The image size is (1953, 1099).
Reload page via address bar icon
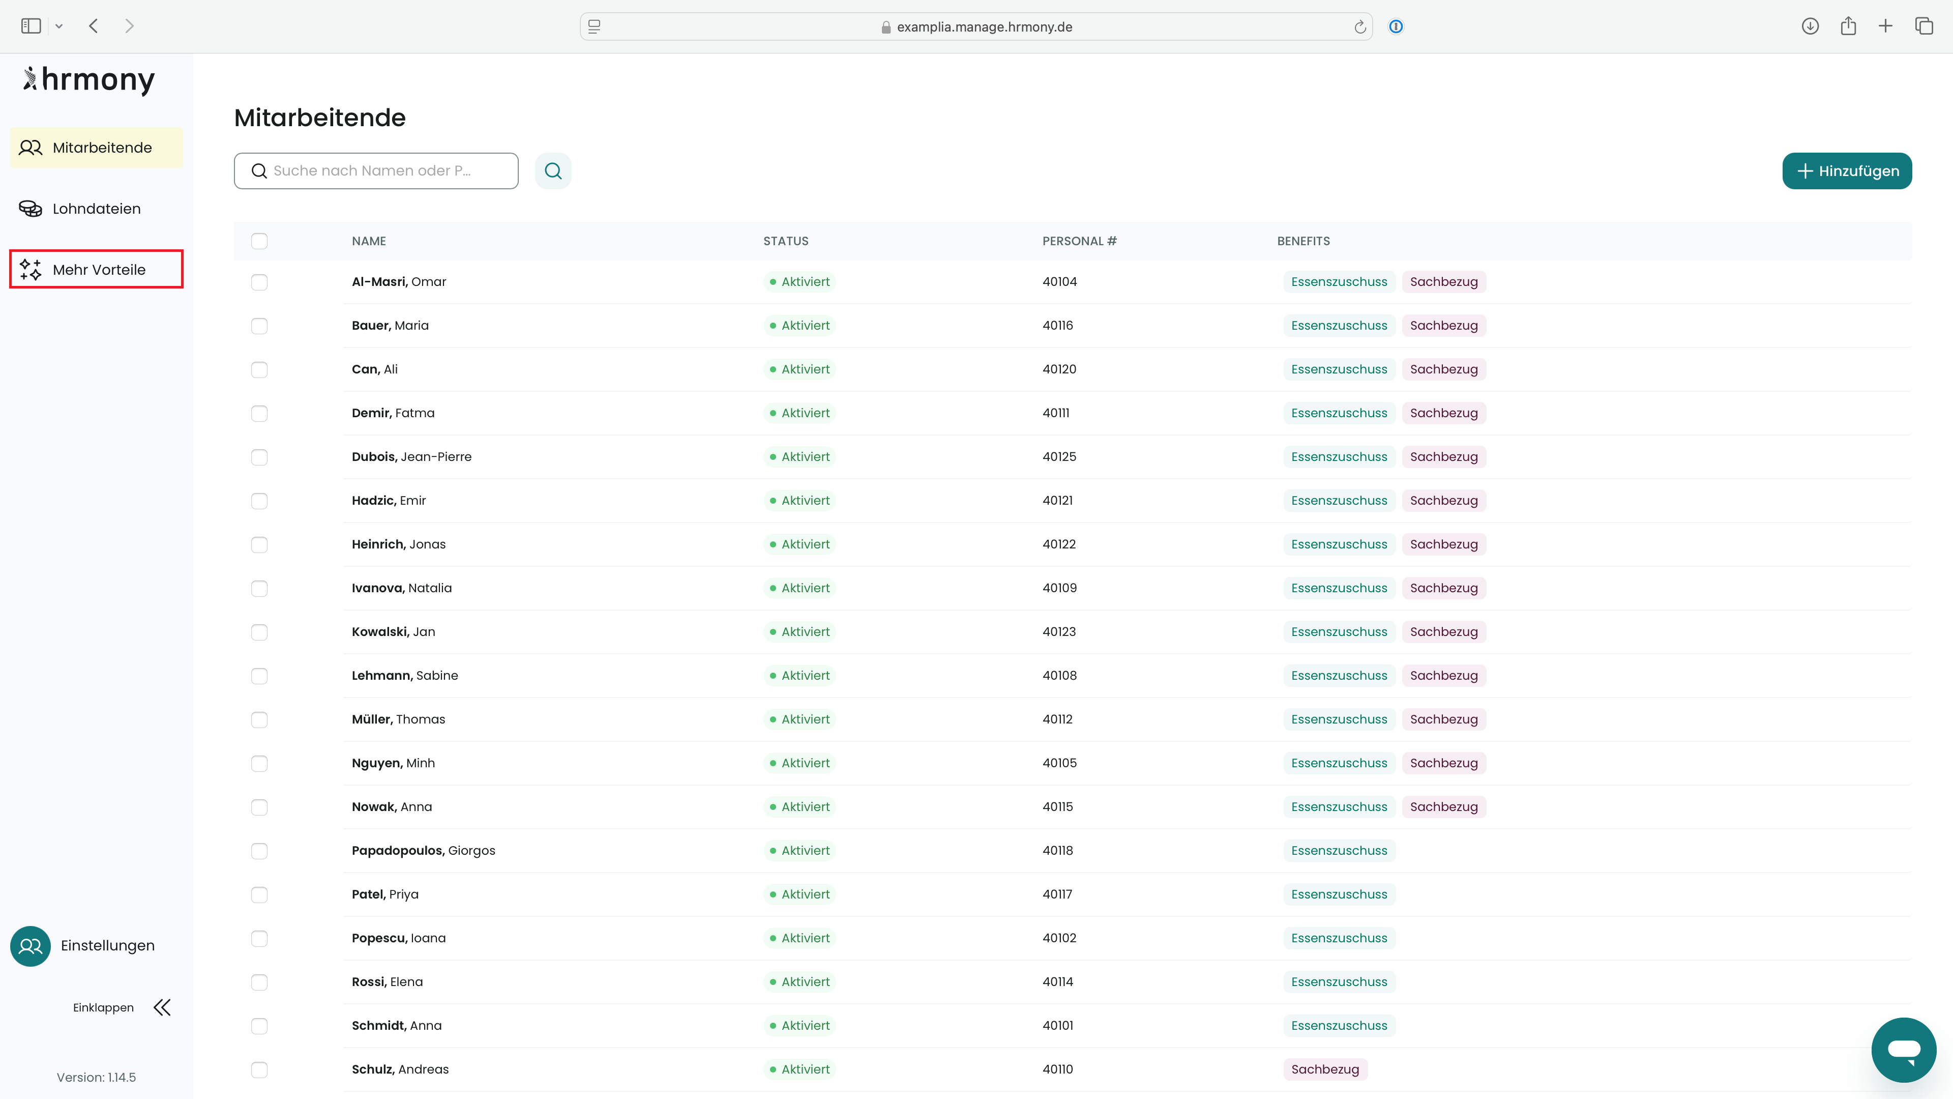[x=1360, y=27]
